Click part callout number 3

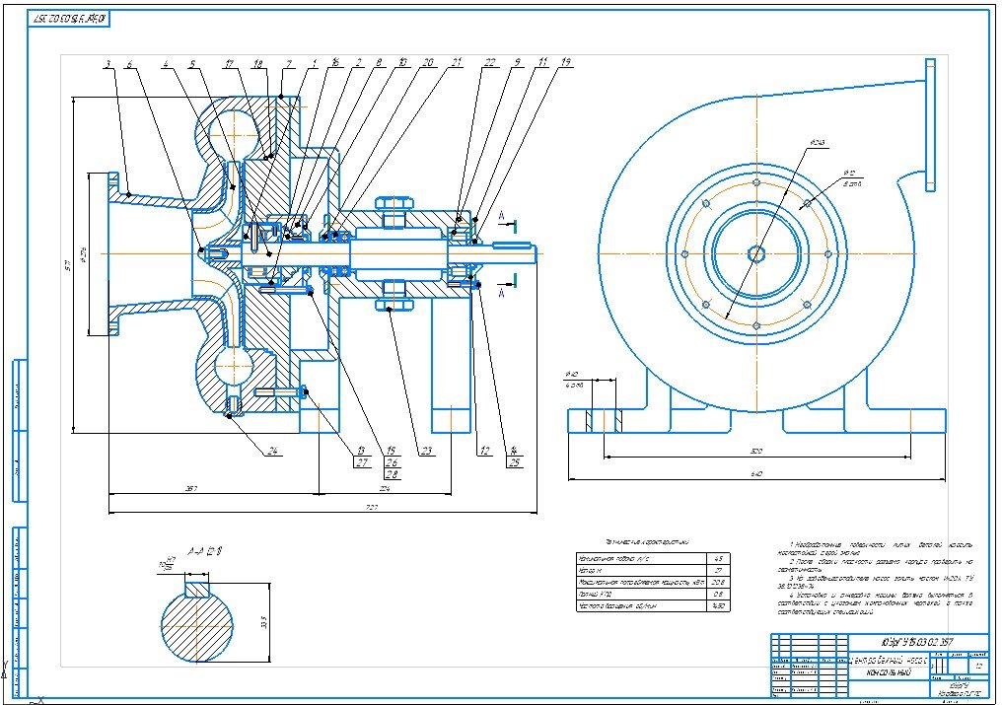[x=107, y=65]
